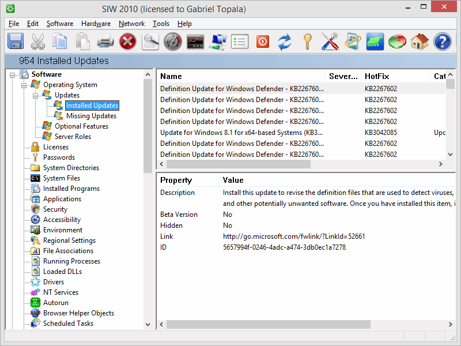The height and width of the screenshot is (346, 461).
Task: Click the details pane horizontal scrollbar thumb
Action: click(x=269, y=324)
